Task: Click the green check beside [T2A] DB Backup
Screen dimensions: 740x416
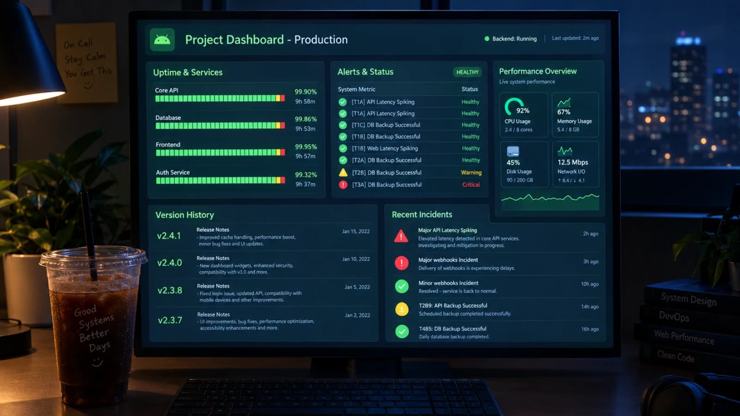Action: coord(343,160)
